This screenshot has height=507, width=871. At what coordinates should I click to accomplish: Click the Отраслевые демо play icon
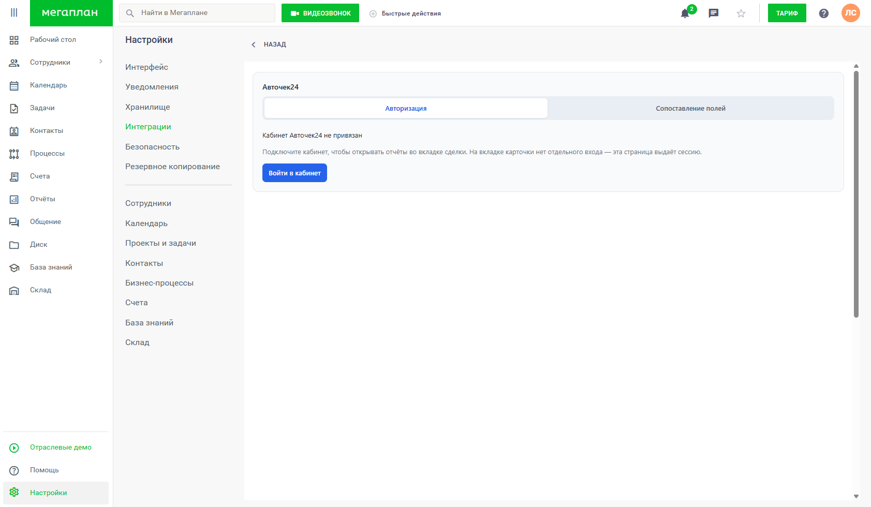tap(14, 448)
